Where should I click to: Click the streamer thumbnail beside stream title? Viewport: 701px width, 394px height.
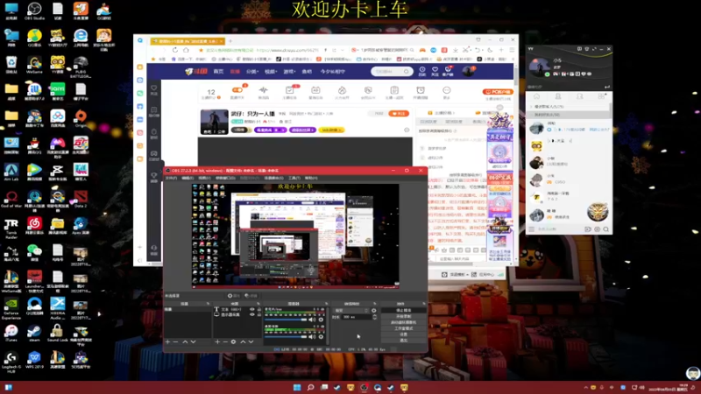[x=214, y=122]
